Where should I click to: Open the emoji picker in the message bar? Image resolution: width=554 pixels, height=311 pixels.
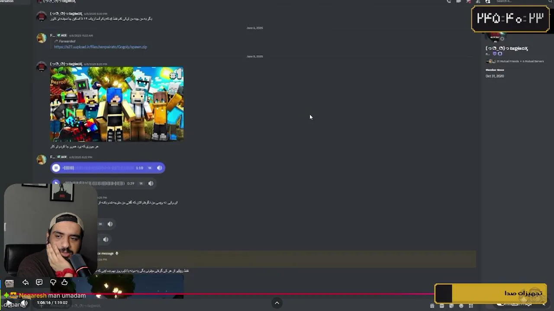click(461, 306)
